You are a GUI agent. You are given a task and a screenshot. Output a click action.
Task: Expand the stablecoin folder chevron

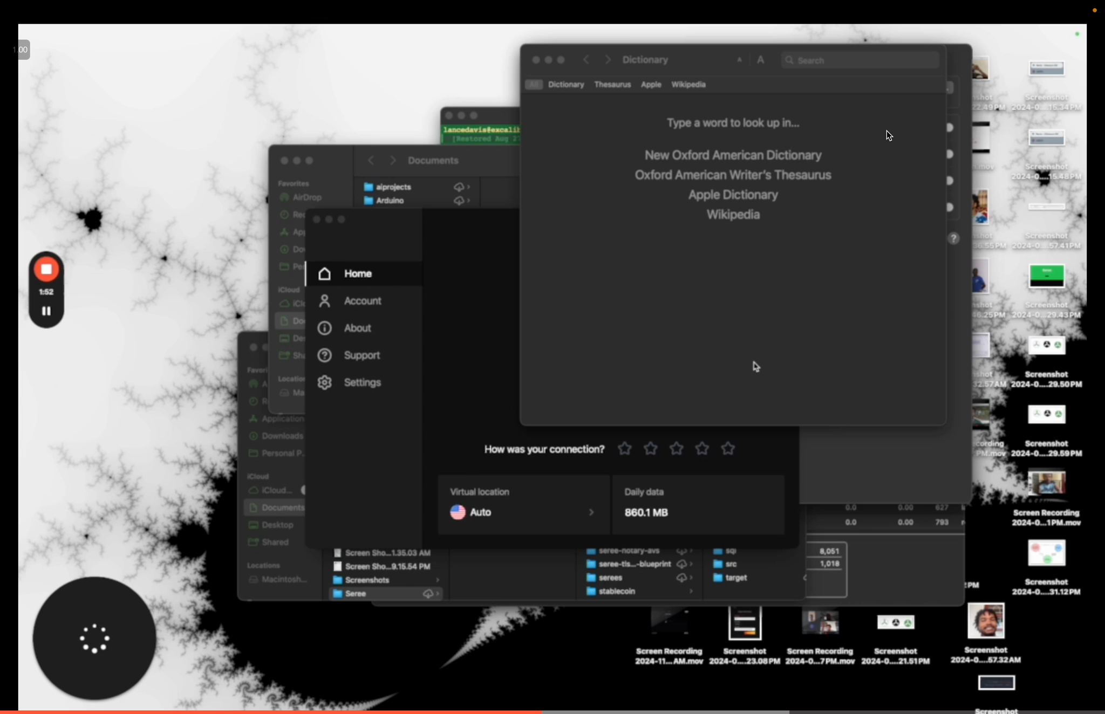tap(691, 591)
